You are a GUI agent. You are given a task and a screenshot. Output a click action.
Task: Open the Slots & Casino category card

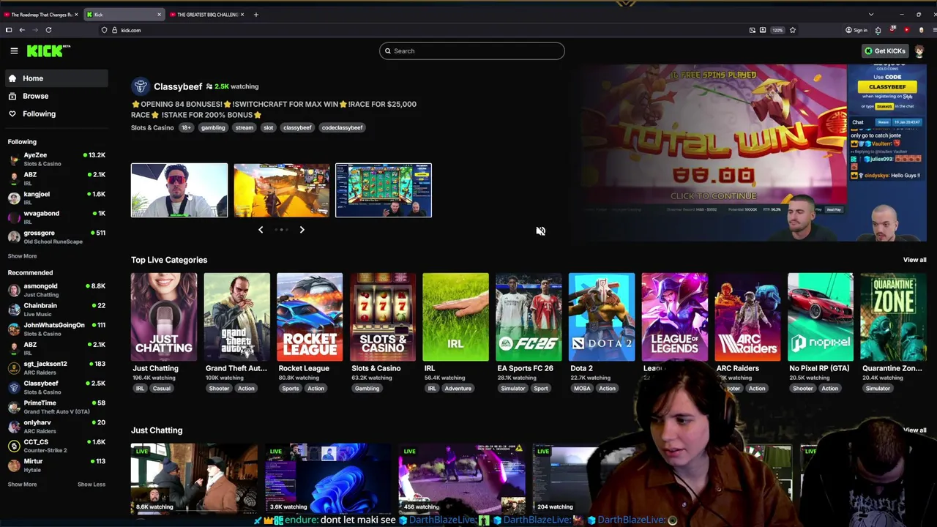[382, 317]
